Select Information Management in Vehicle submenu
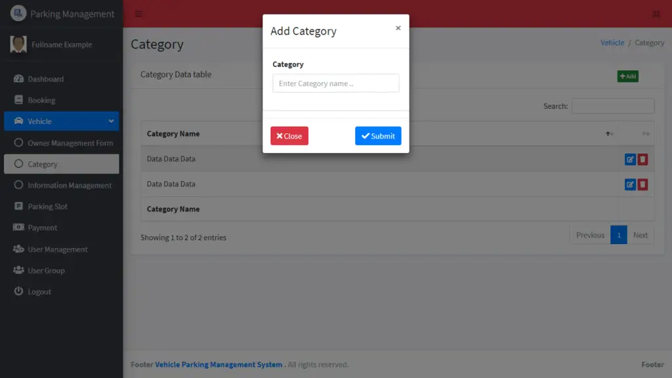Screen dimensions: 672x378 point(67,185)
